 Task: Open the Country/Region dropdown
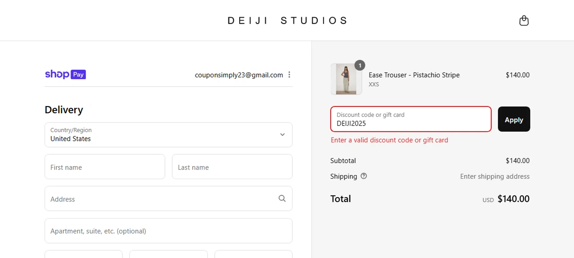coord(168,135)
